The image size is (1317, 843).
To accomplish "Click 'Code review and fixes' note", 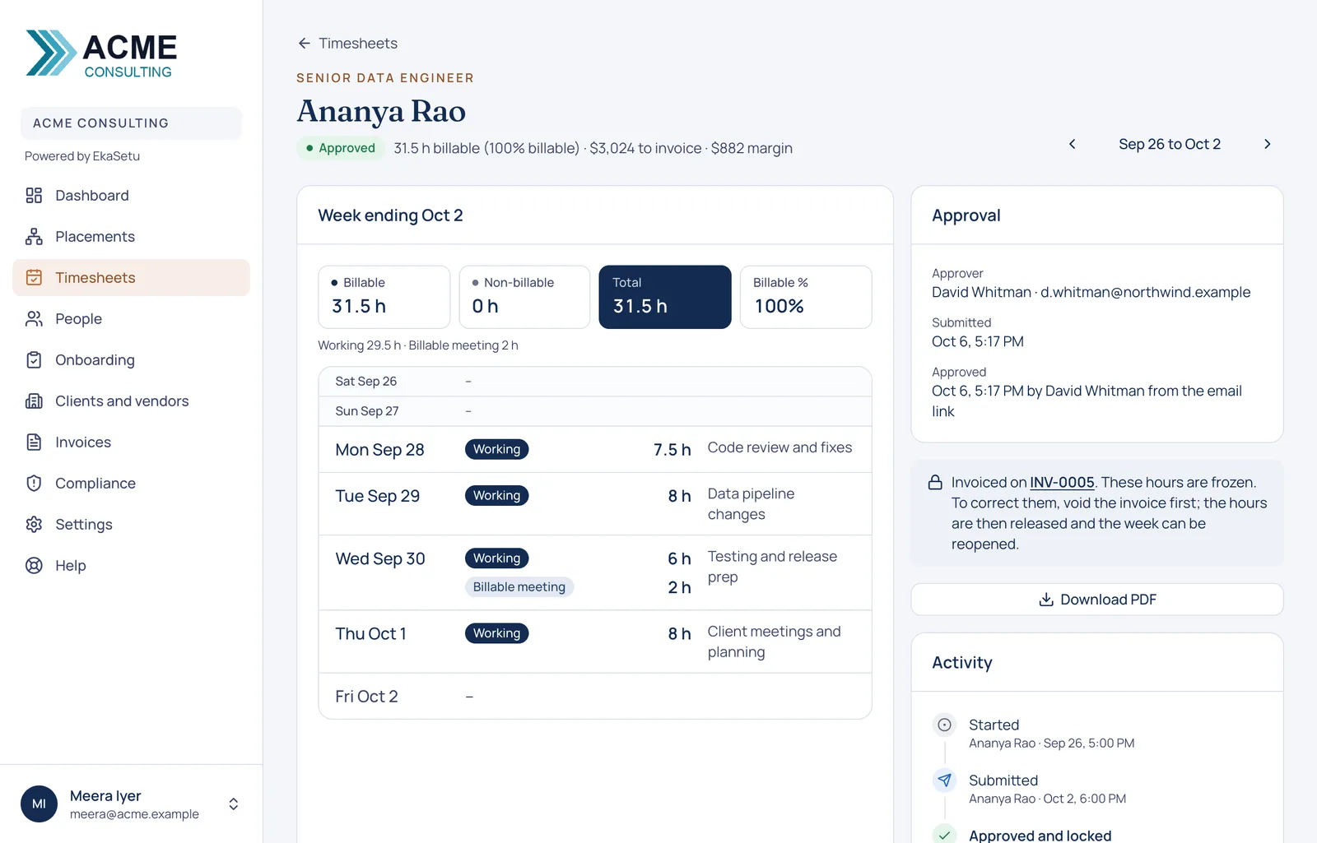I will [779, 447].
